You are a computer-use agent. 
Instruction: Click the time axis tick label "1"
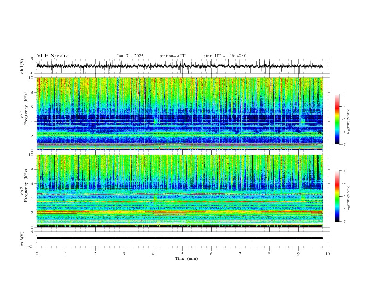(66, 254)
